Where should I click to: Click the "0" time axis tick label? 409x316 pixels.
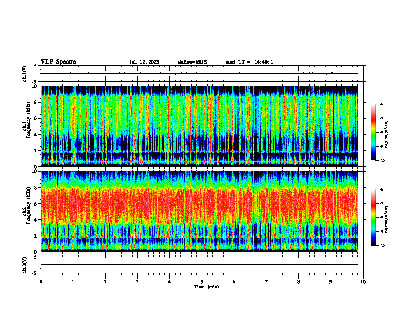coord(41,282)
